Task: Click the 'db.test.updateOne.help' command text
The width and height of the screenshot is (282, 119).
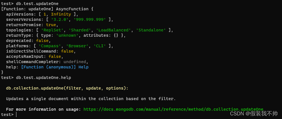Action: (44, 78)
